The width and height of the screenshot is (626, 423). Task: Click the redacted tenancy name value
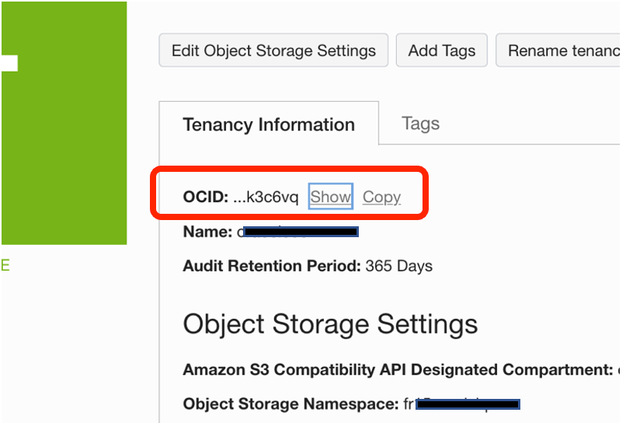297,232
